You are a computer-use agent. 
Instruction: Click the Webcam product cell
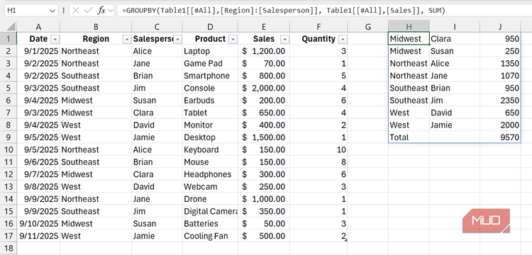(x=211, y=187)
